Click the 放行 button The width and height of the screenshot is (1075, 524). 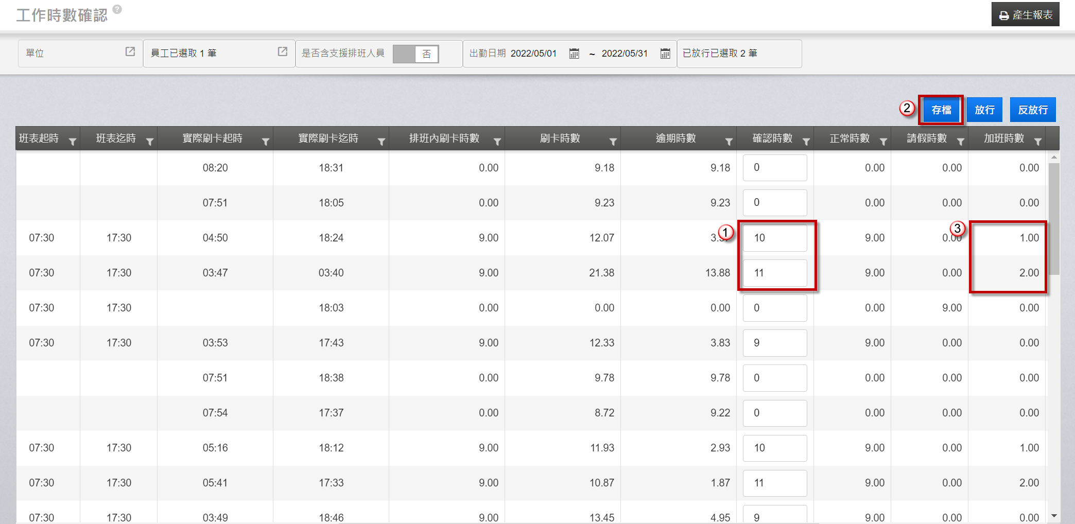tap(984, 110)
